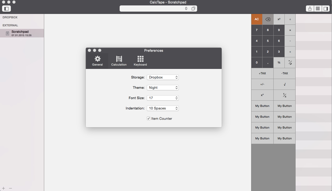Change the Indentation dropdown from 10 Spaces
This screenshot has height=191, width=332.
(163, 108)
